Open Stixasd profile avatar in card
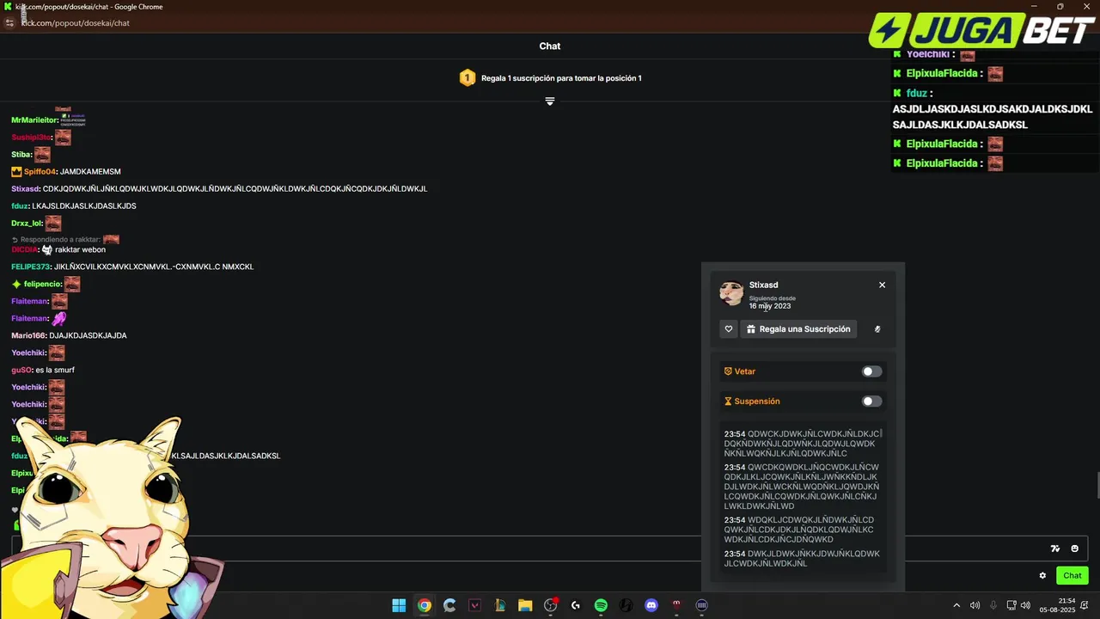This screenshot has width=1100, height=619. coord(731,293)
